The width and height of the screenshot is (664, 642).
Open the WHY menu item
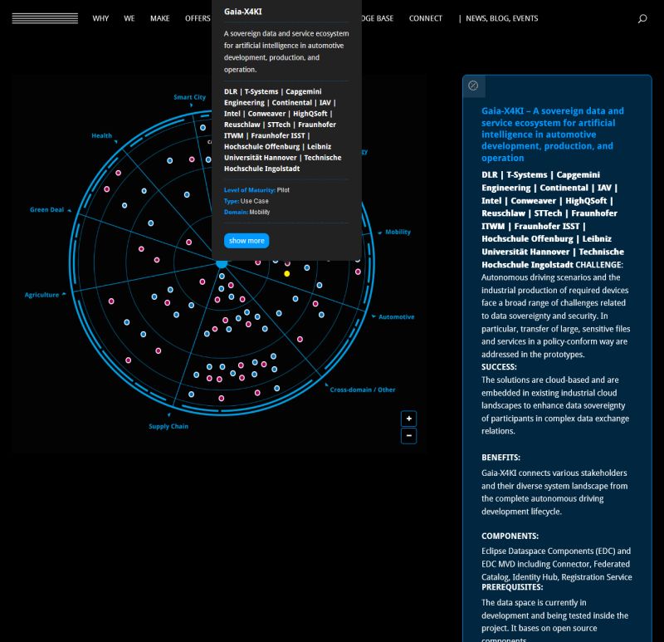(x=100, y=18)
